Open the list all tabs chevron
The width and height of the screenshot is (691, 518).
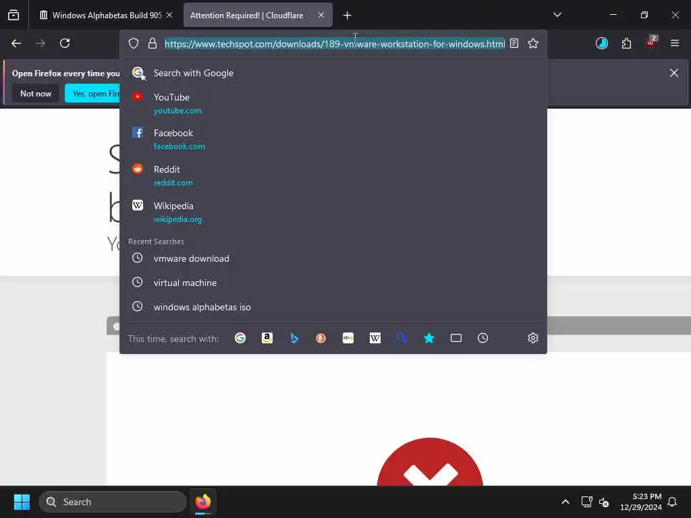point(557,15)
